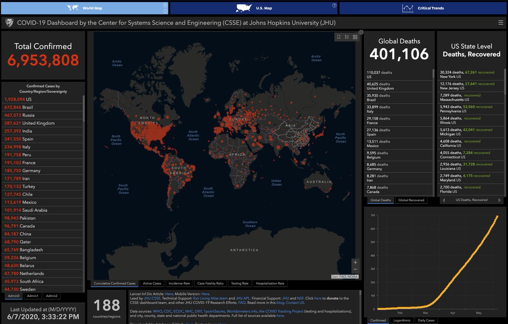The image size is (508, 324).
Task: Open the ECDC data source link
Action: pyautogui.click(x=179, y=311)
